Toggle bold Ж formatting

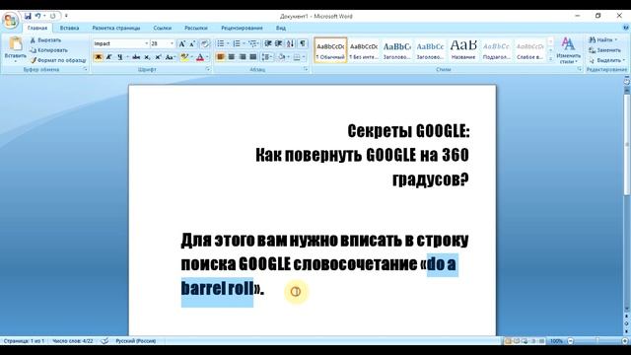98,57
